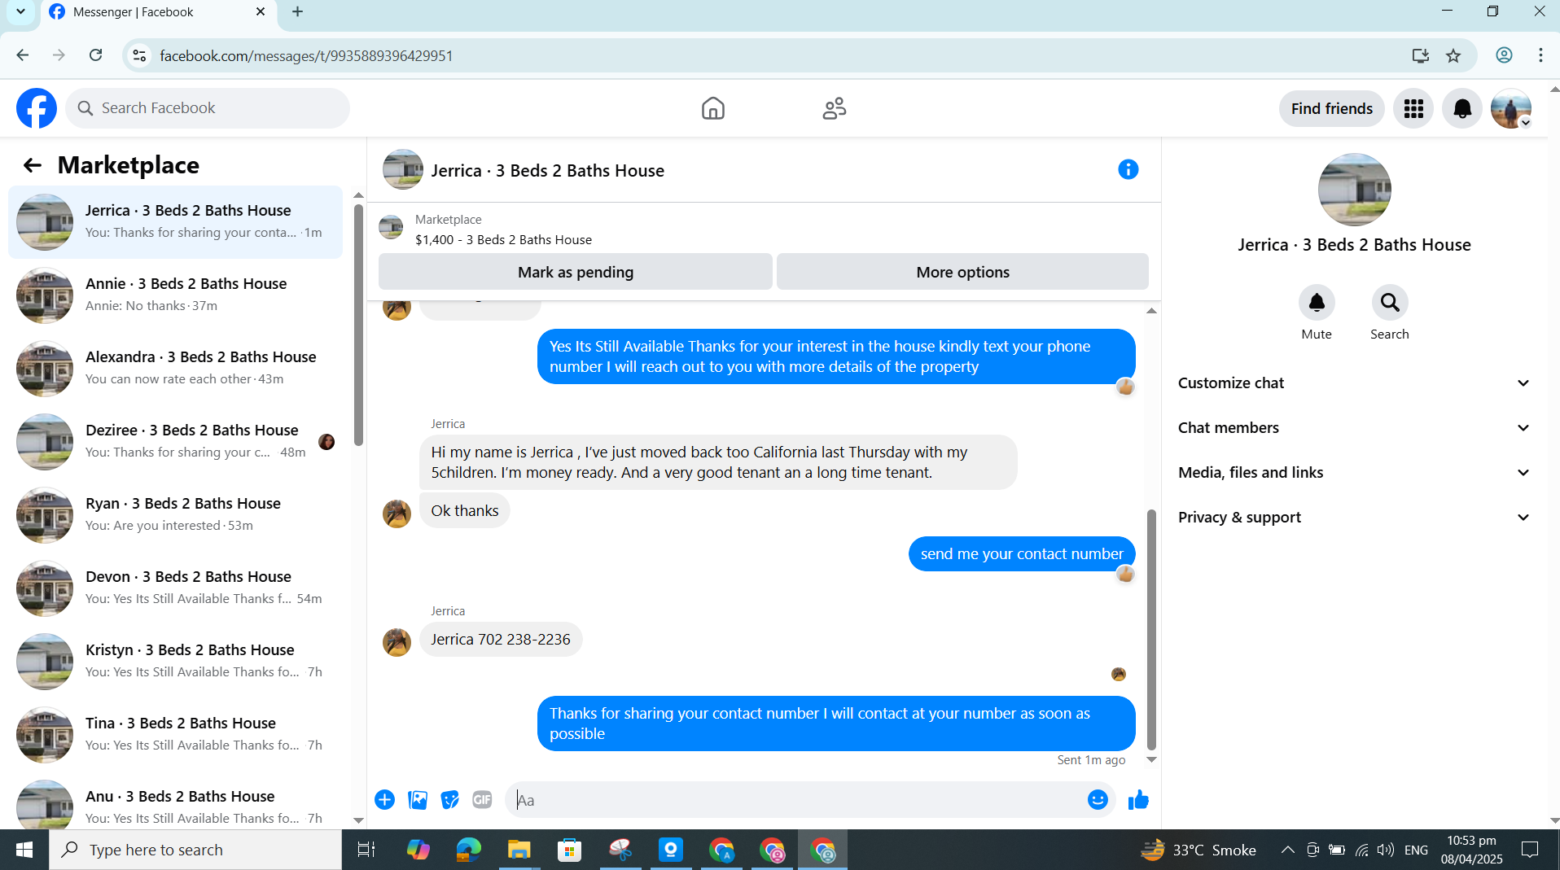Open Kristyn conversation in the list
The image size is (1560, 870).
pyautogui.click(x=175, y=662)
